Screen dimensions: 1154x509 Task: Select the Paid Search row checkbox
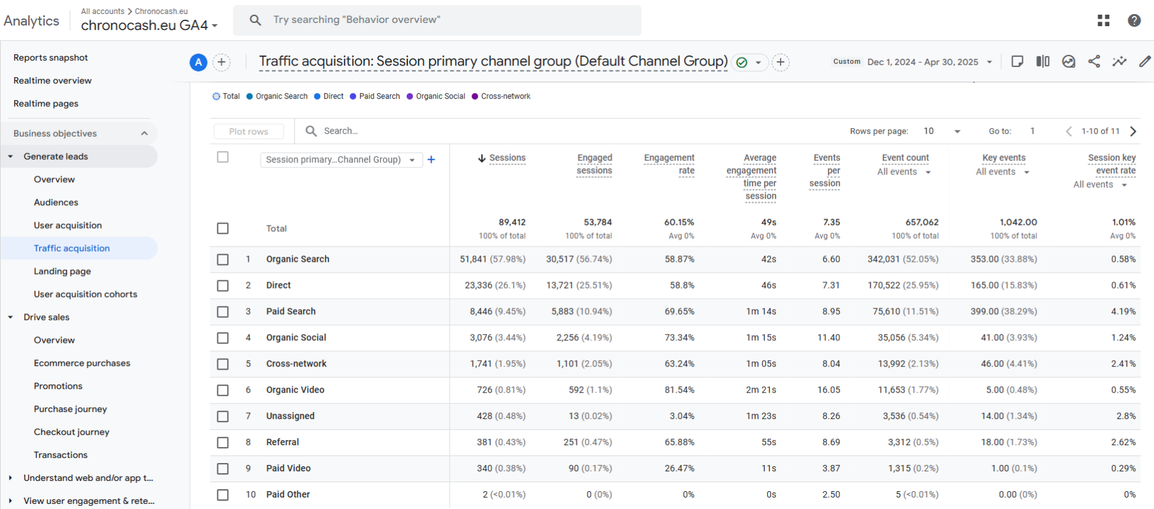pos(222,312)
